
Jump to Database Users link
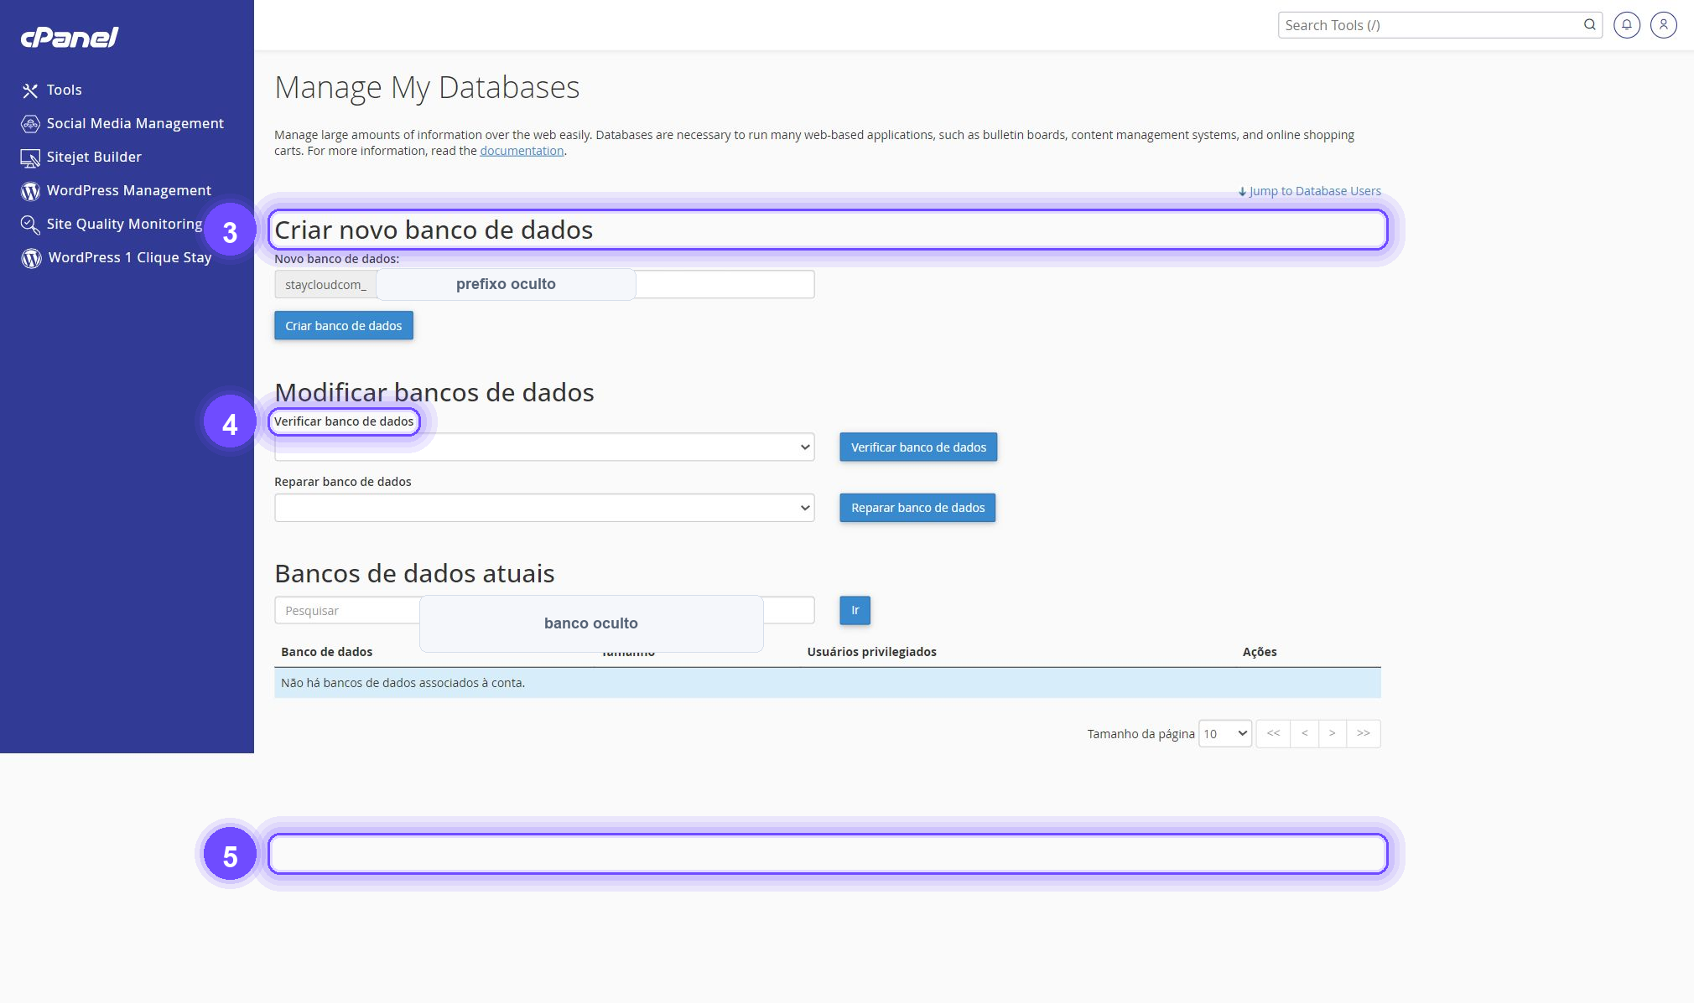1310,191
